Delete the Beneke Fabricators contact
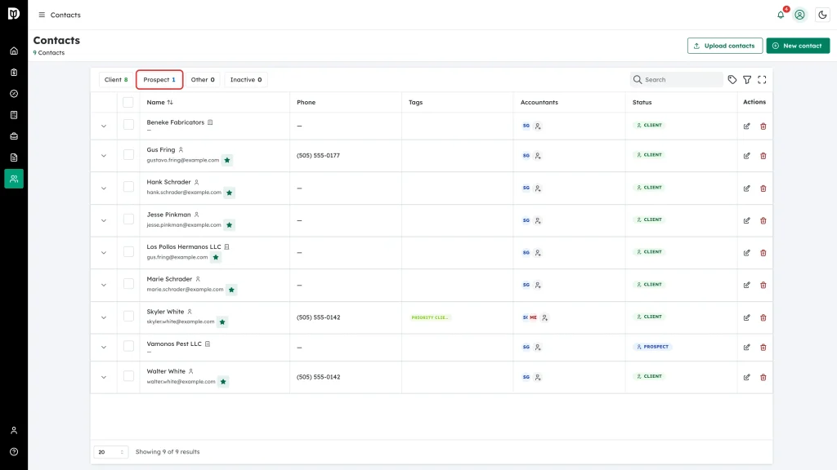Screen dimensions: 837x470 pyautogui.click(x=763, y=126)
